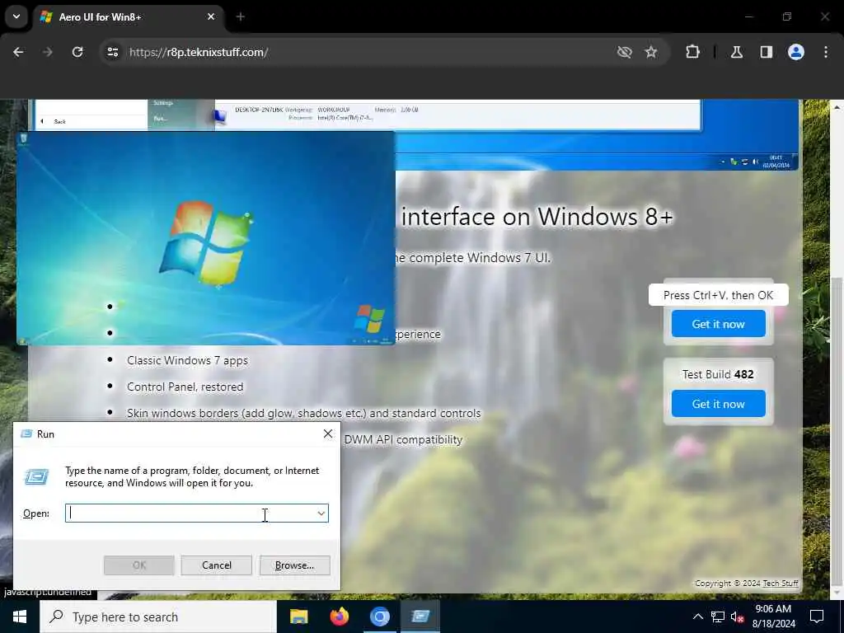The image size is (844, 633).
Task: Bookmark this page with the star
Action: tap(651, 52)
